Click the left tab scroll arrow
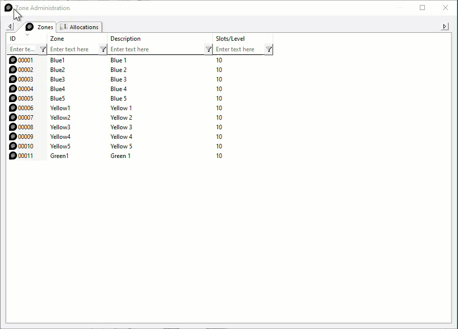The width and height of the screenshot is (458, 329). [10, 27]
